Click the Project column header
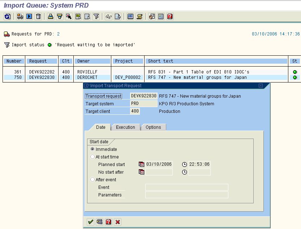The image size is (301, 229). pyautogui.click(x=128, y=61)
